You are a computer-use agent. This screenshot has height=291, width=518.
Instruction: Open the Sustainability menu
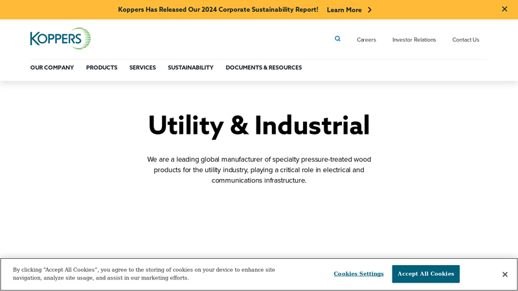pos(190,67)
